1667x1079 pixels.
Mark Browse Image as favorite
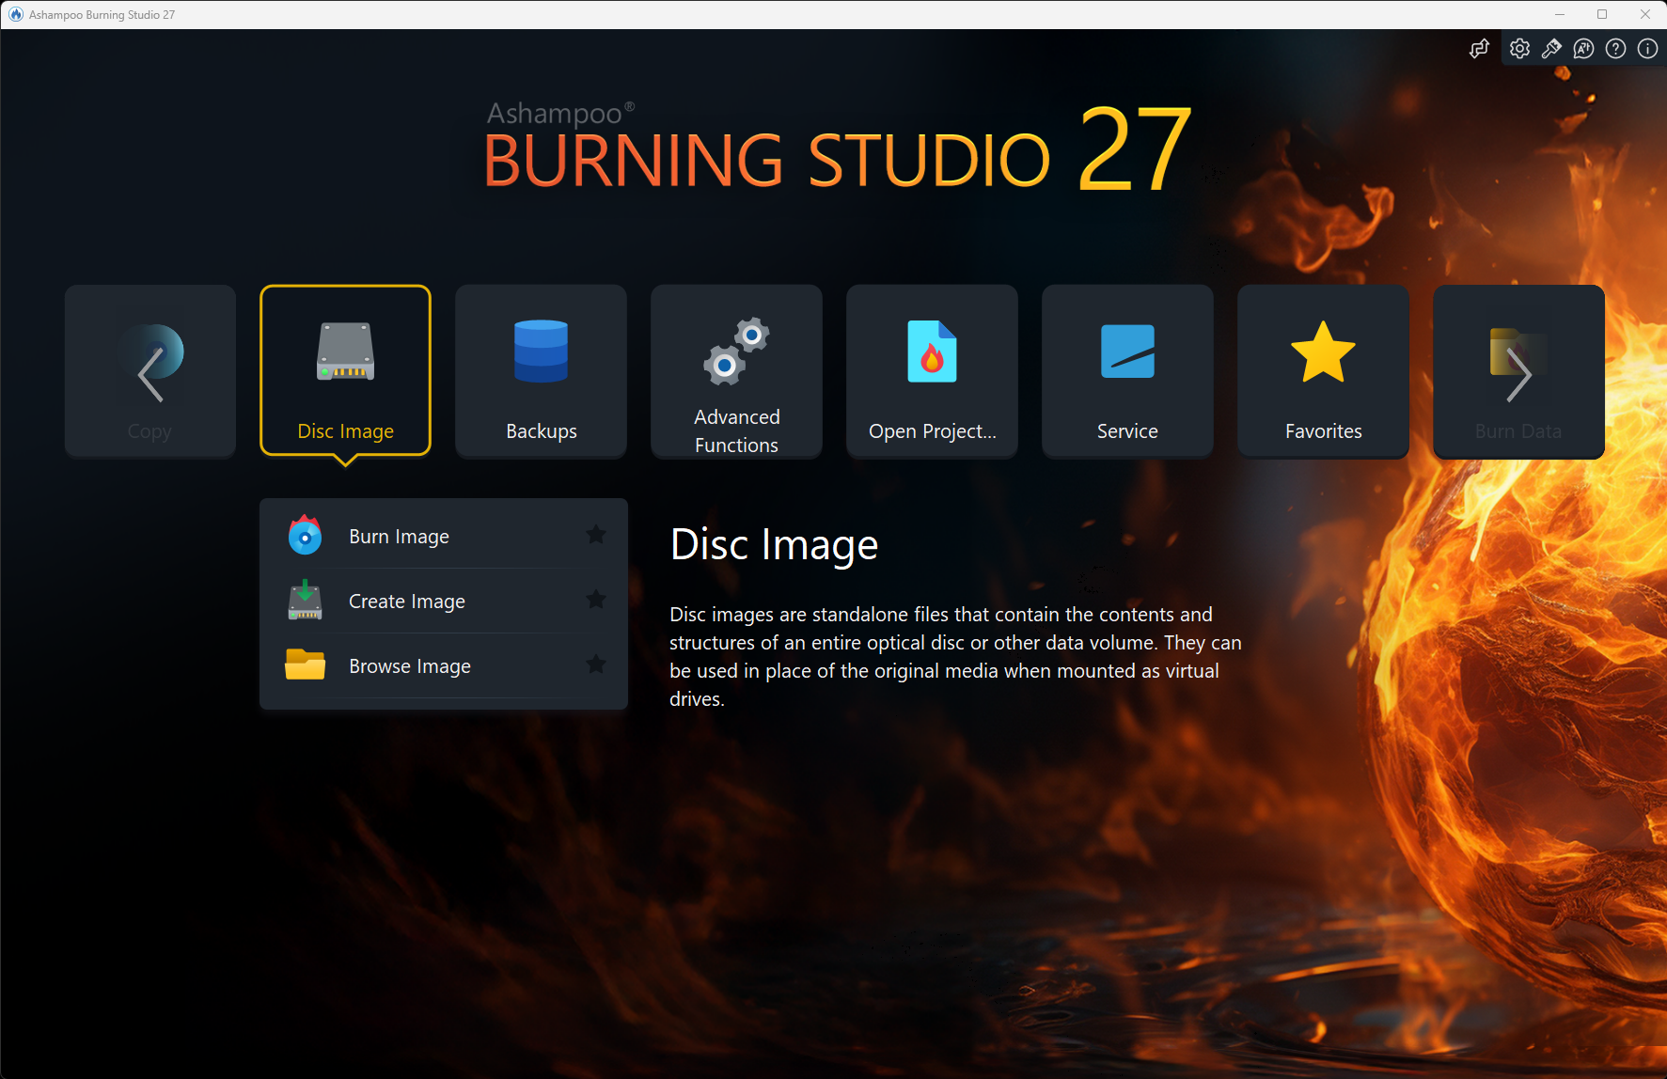pyautogui.click(x=596, y=665)
